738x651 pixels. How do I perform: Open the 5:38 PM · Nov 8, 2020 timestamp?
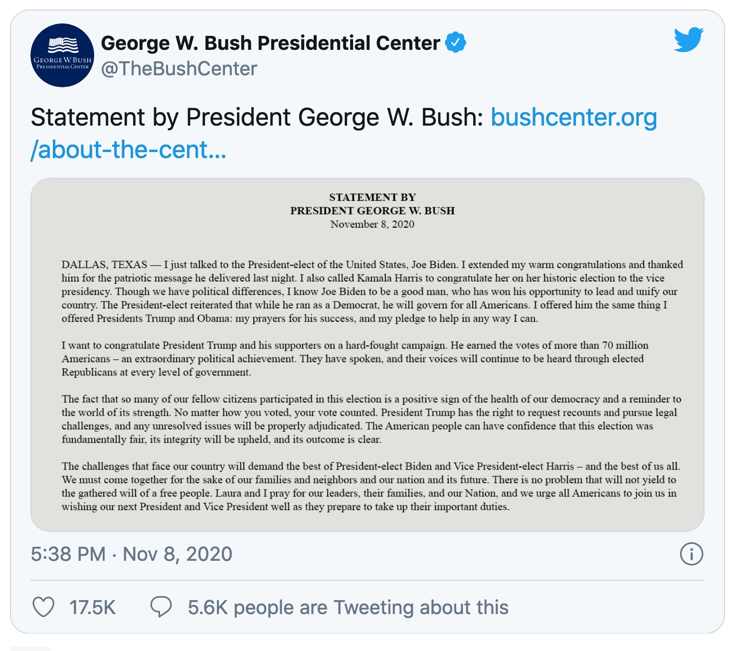(132, 554)
